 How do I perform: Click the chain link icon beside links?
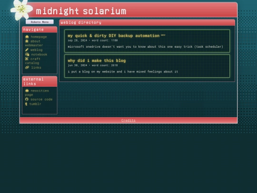pos(27,67)
